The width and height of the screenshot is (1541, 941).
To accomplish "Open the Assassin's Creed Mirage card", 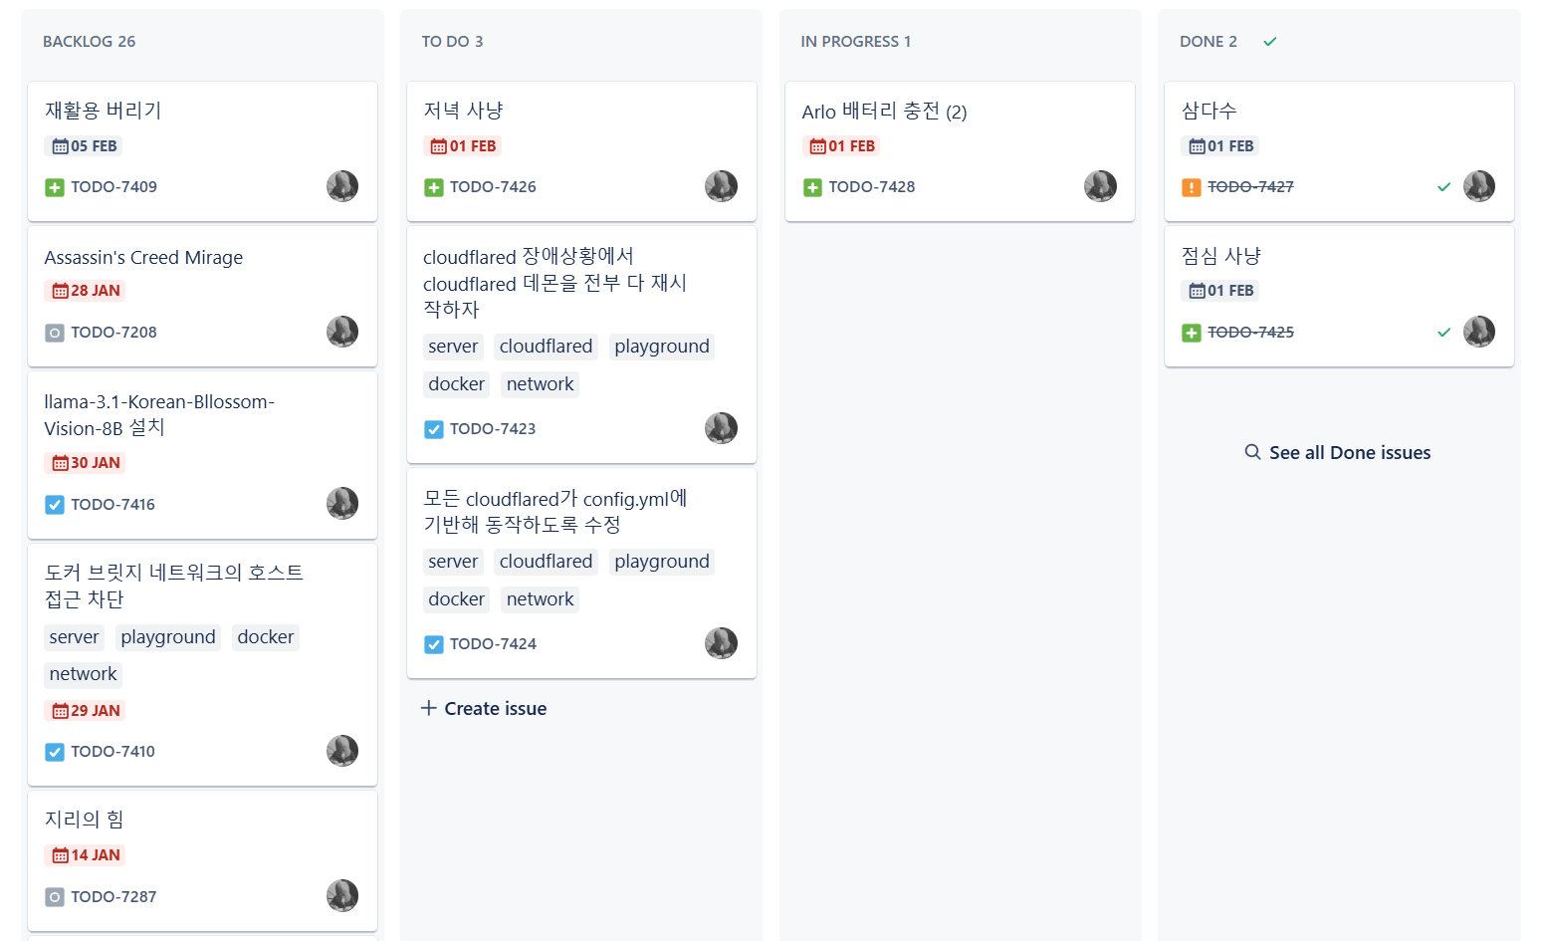I will tap(202, 297).
